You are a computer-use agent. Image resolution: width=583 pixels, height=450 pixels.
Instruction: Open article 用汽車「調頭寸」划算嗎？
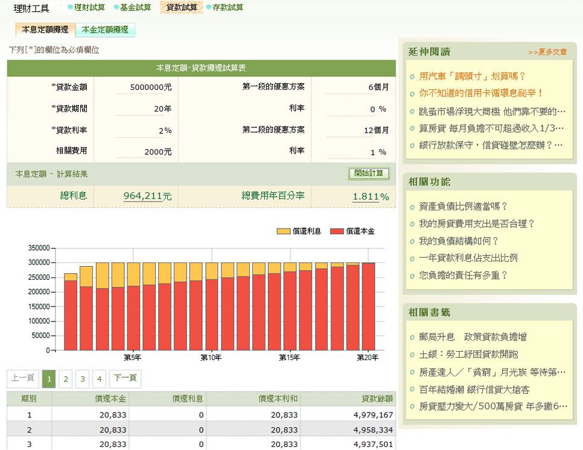(473, 77)
